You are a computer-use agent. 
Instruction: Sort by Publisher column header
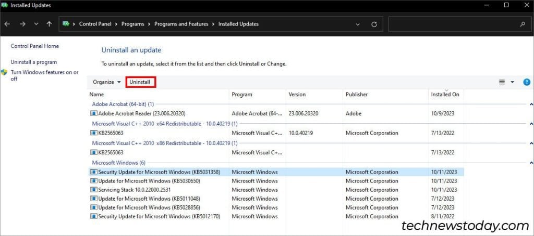click(385, 95)
